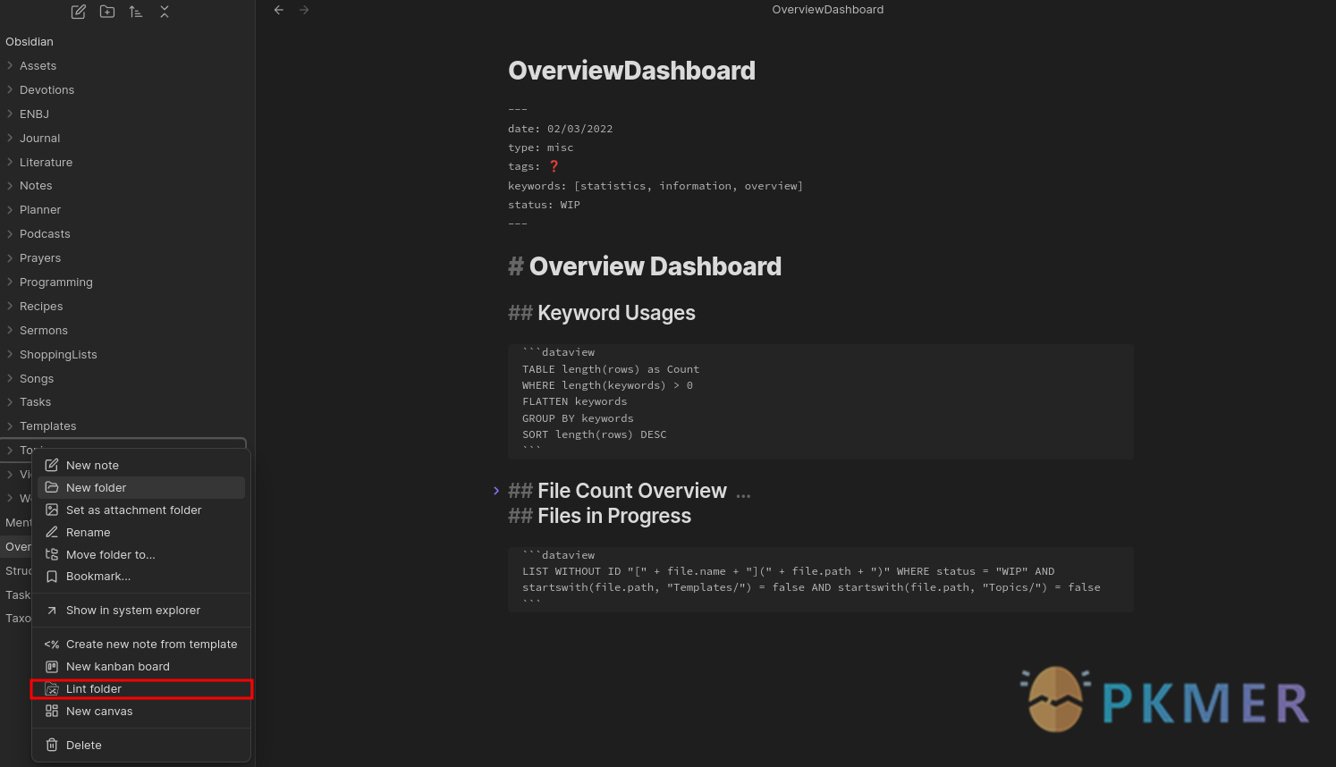Navigate forward with the right arrow
Screen dimensions: 1336x767
[x=304, y=10]
